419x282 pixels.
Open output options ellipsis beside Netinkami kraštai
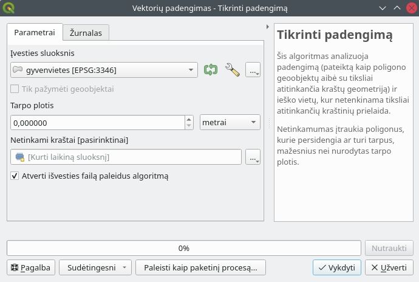(253, 157)
